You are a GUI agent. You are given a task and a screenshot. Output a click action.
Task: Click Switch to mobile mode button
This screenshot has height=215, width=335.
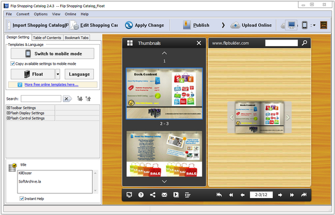(52, 53)
